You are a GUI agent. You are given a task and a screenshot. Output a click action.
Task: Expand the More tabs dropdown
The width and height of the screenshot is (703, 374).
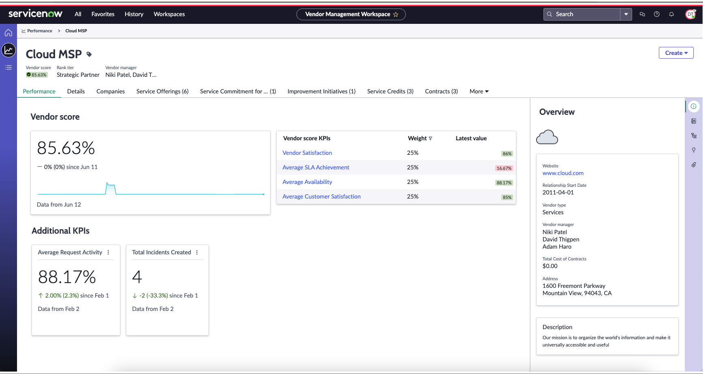479,91
